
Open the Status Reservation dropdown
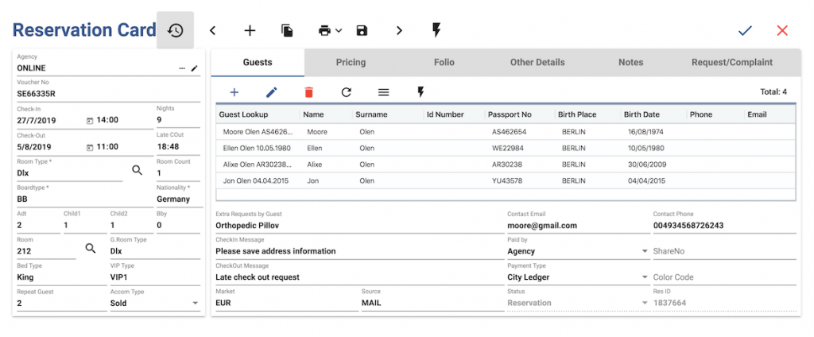[x=645, y=304]
